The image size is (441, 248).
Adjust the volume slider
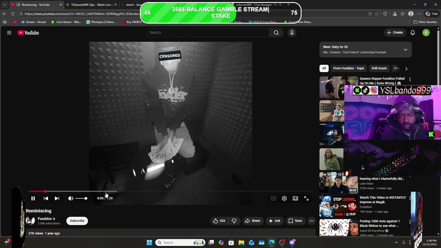coord(81,198)
